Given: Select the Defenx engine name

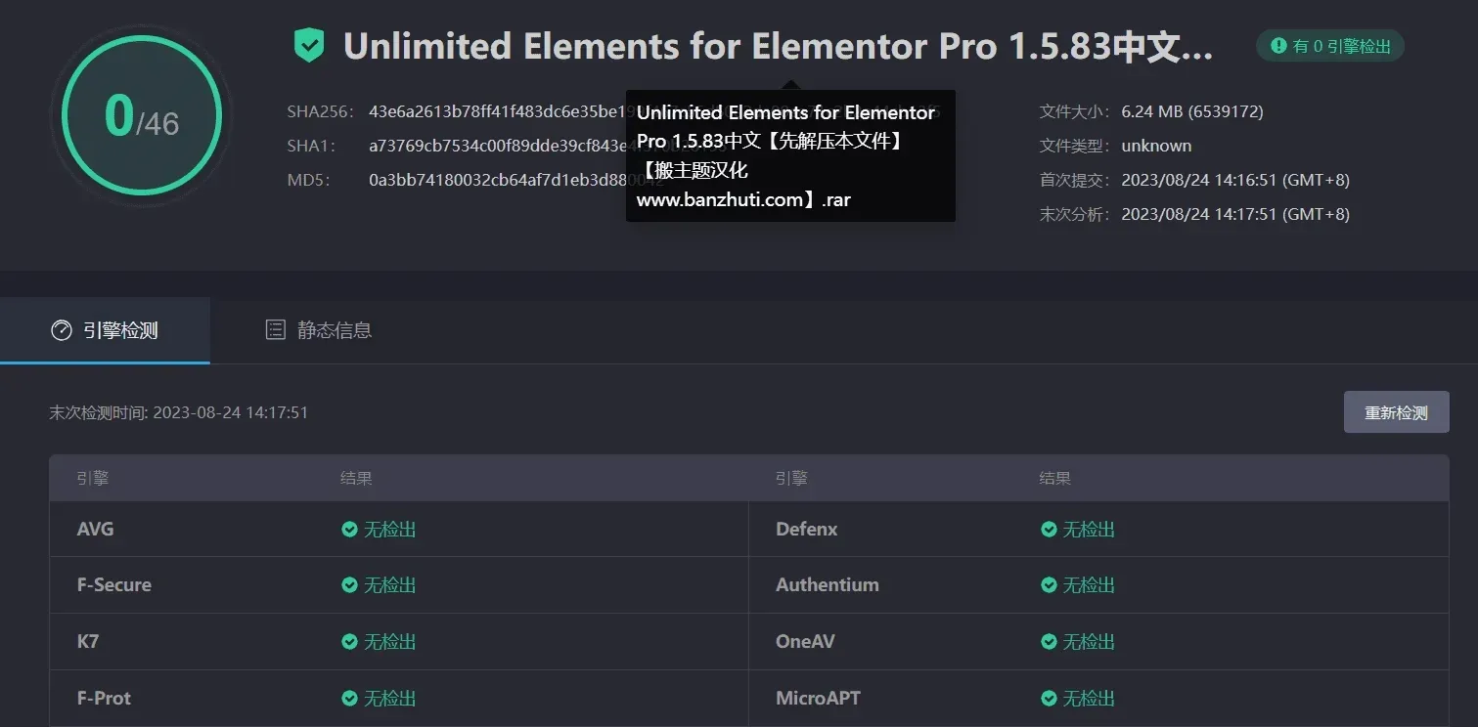Looking at the screenshot, I should pyautogui.click(x=807, y=529).
